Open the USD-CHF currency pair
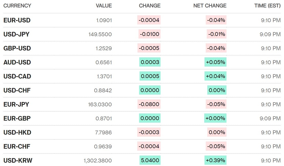This screenshot has width=284, height=166. (17, 91)
